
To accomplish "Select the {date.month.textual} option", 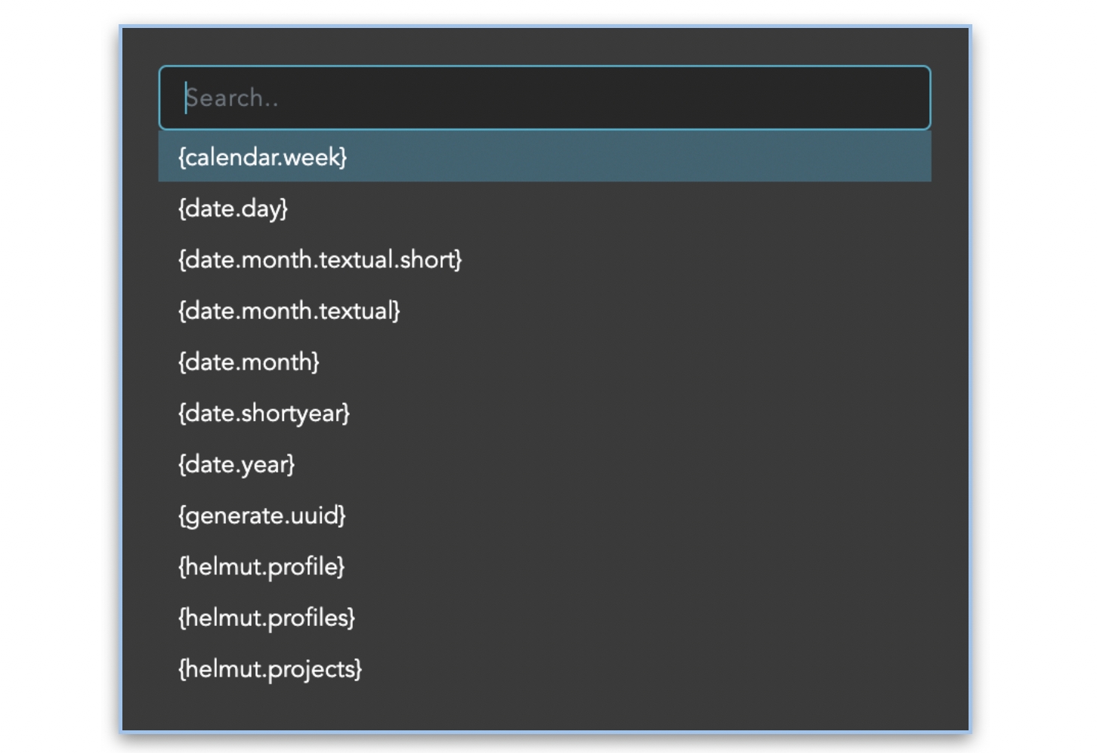I will tap(289, 311).
